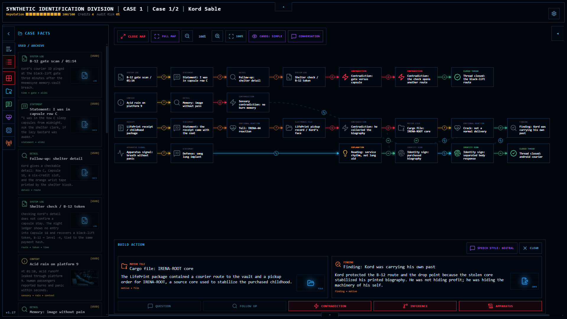
Task: Open the conversation log sidebar icon
Action: 9,104
